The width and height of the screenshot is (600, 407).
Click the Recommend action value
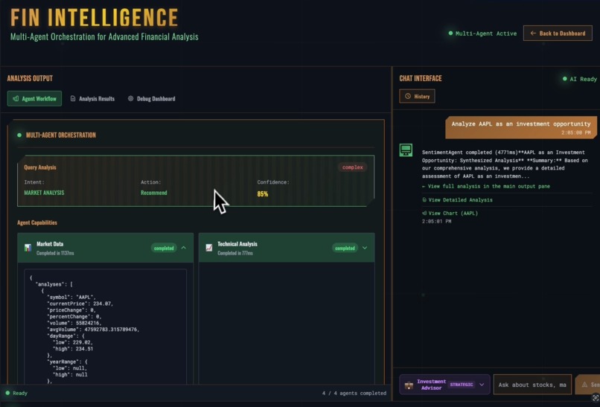click(154, 193)
